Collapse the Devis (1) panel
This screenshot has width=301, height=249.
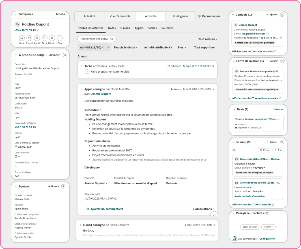[234, 109]
